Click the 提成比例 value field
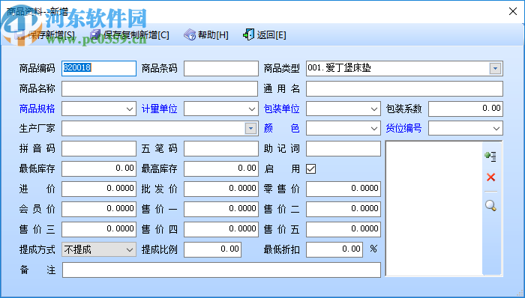The height and width of the screenshot is (298, 525). tap(212, 249)
